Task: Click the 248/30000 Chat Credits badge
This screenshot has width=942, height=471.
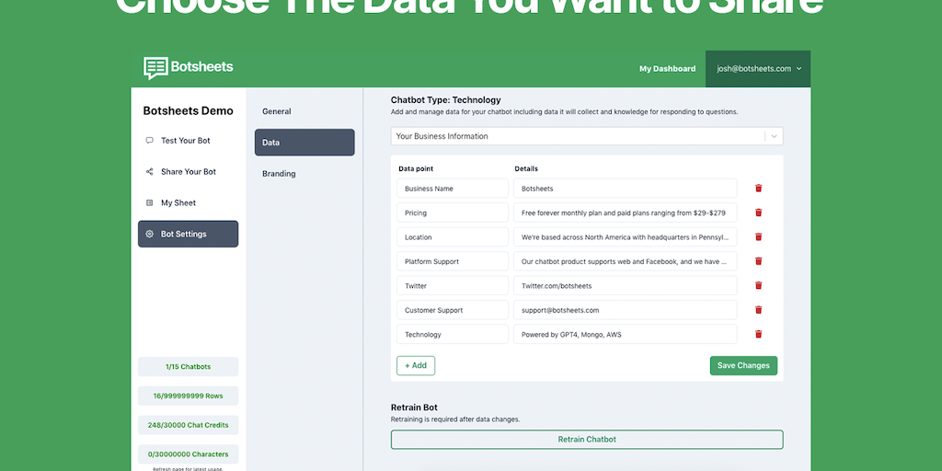Action: (188, 425)
